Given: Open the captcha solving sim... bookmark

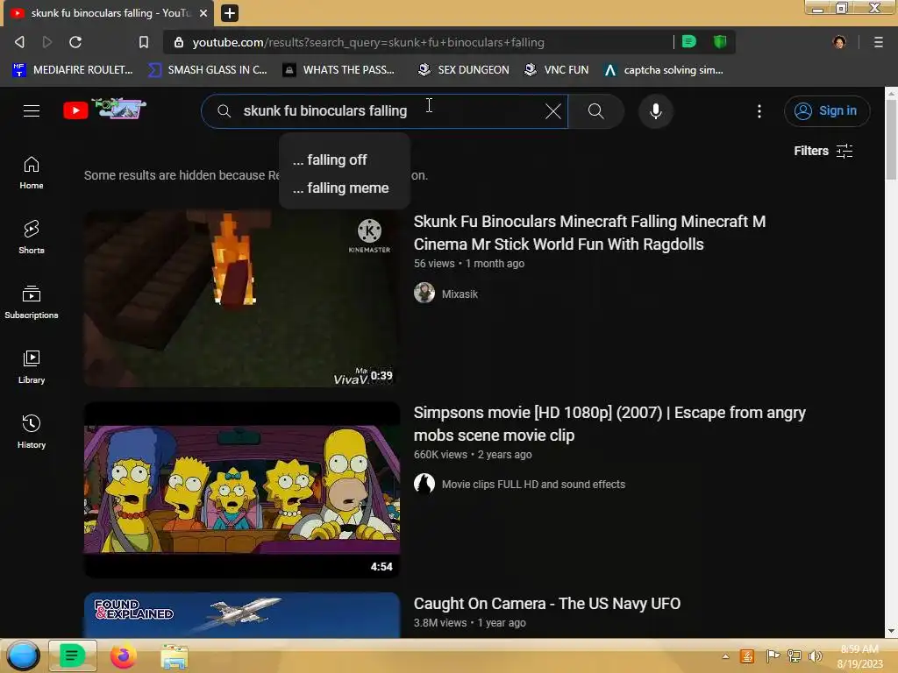Looking at the screenshot, I should (x=665, y=70).
